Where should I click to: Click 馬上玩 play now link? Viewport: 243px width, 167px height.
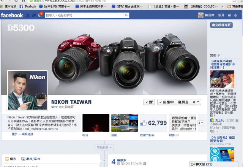pyautogui.click(x=219, y=120)
